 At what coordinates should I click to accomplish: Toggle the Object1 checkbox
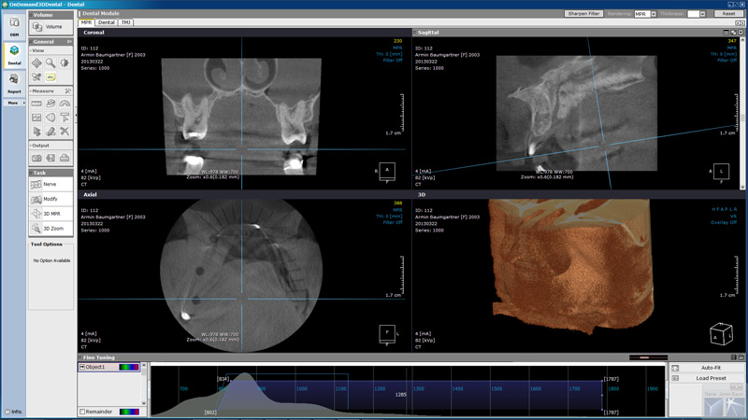click(x=82, y=367)
